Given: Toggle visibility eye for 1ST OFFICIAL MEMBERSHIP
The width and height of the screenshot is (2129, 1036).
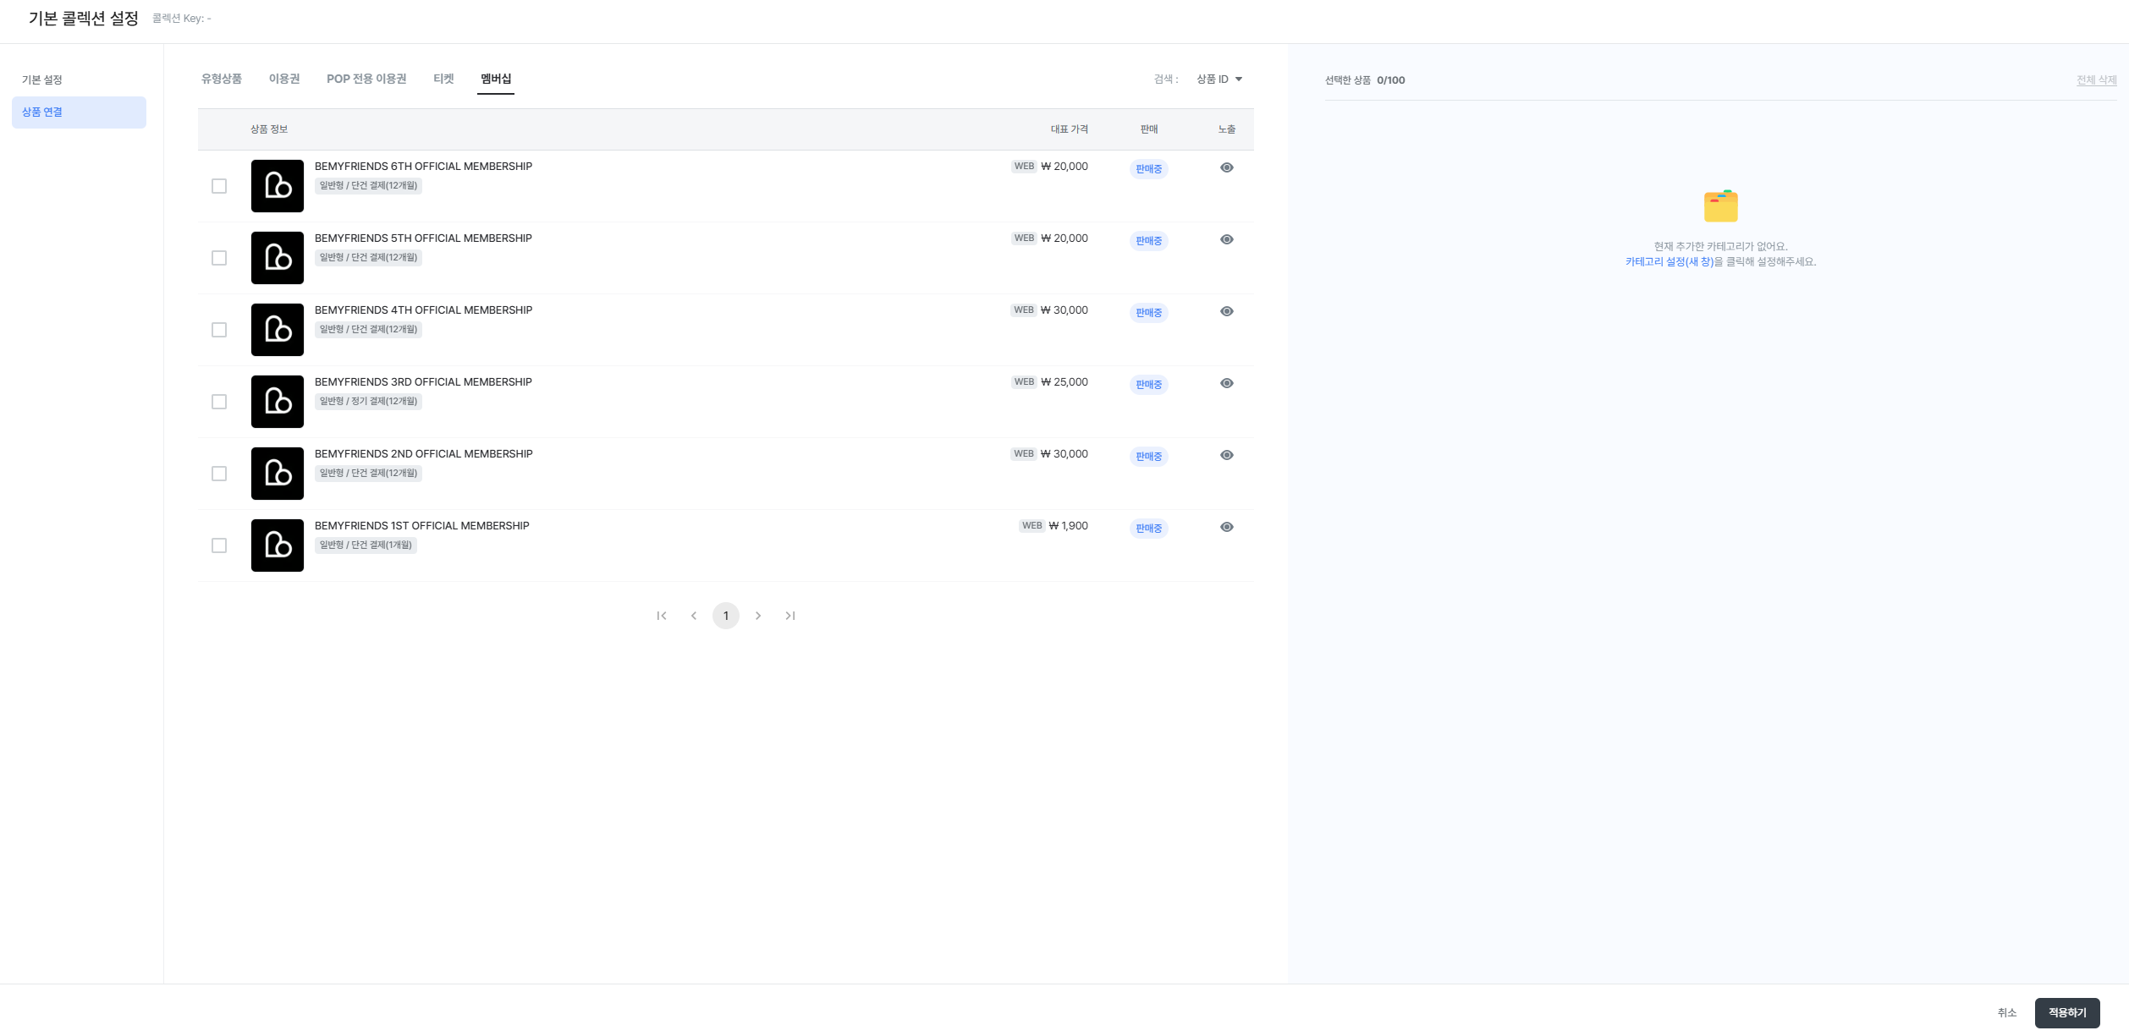Looking at the screenshot, I should (x=1227, y=527).
